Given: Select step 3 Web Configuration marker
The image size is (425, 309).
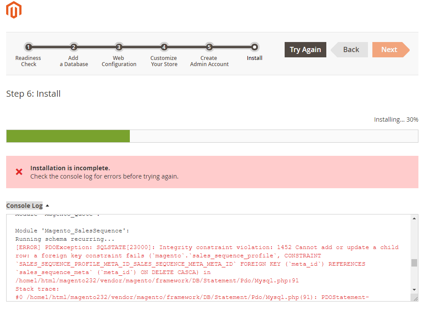Looking at the screenshot, I should tap(119, 47).
